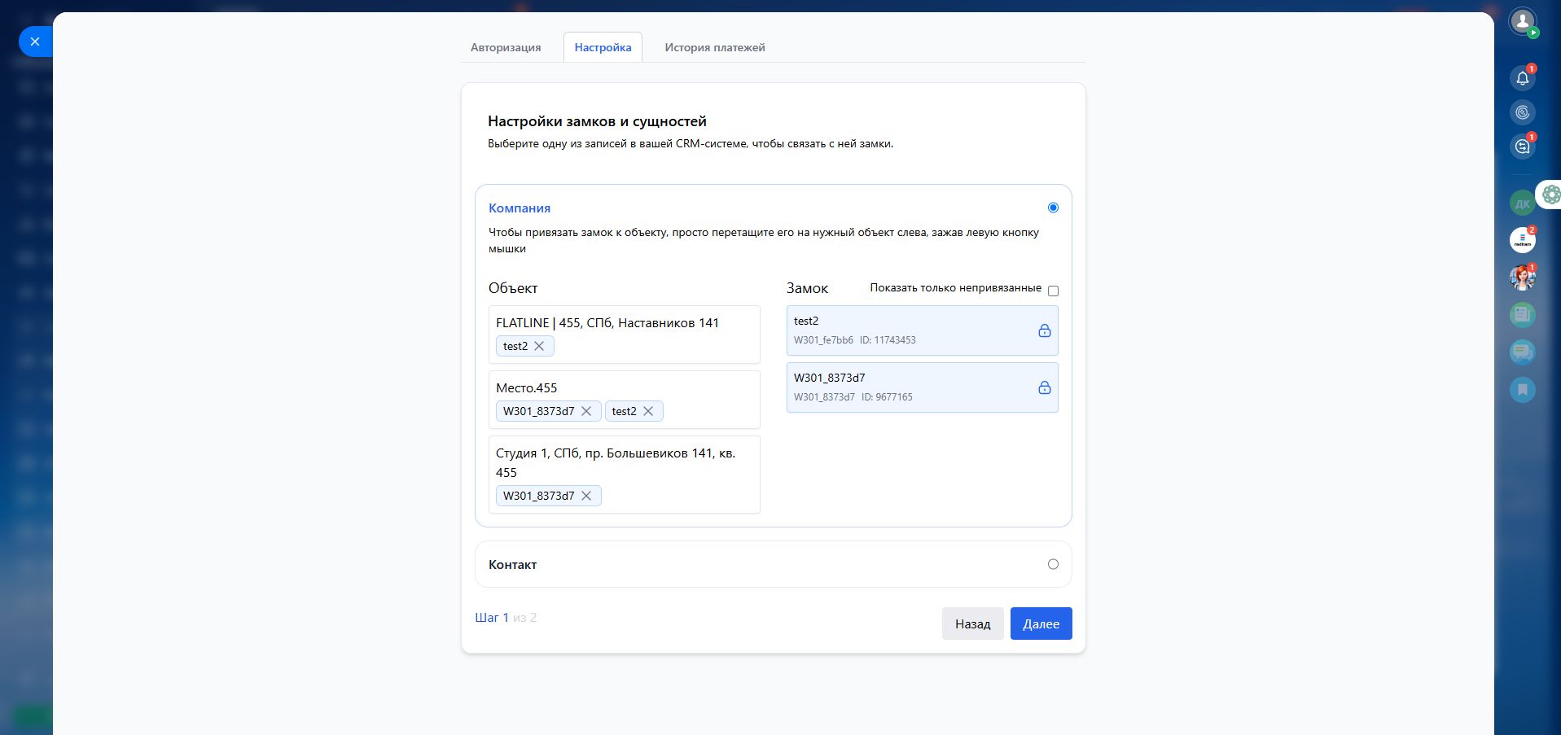Remove test2 tag from Место.455
This screenshot has width=1561, height=735.
648,411
